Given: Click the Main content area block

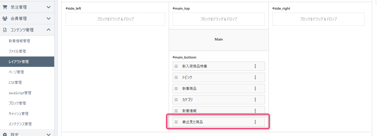Looking at the screenshot, I should [219, 40].
